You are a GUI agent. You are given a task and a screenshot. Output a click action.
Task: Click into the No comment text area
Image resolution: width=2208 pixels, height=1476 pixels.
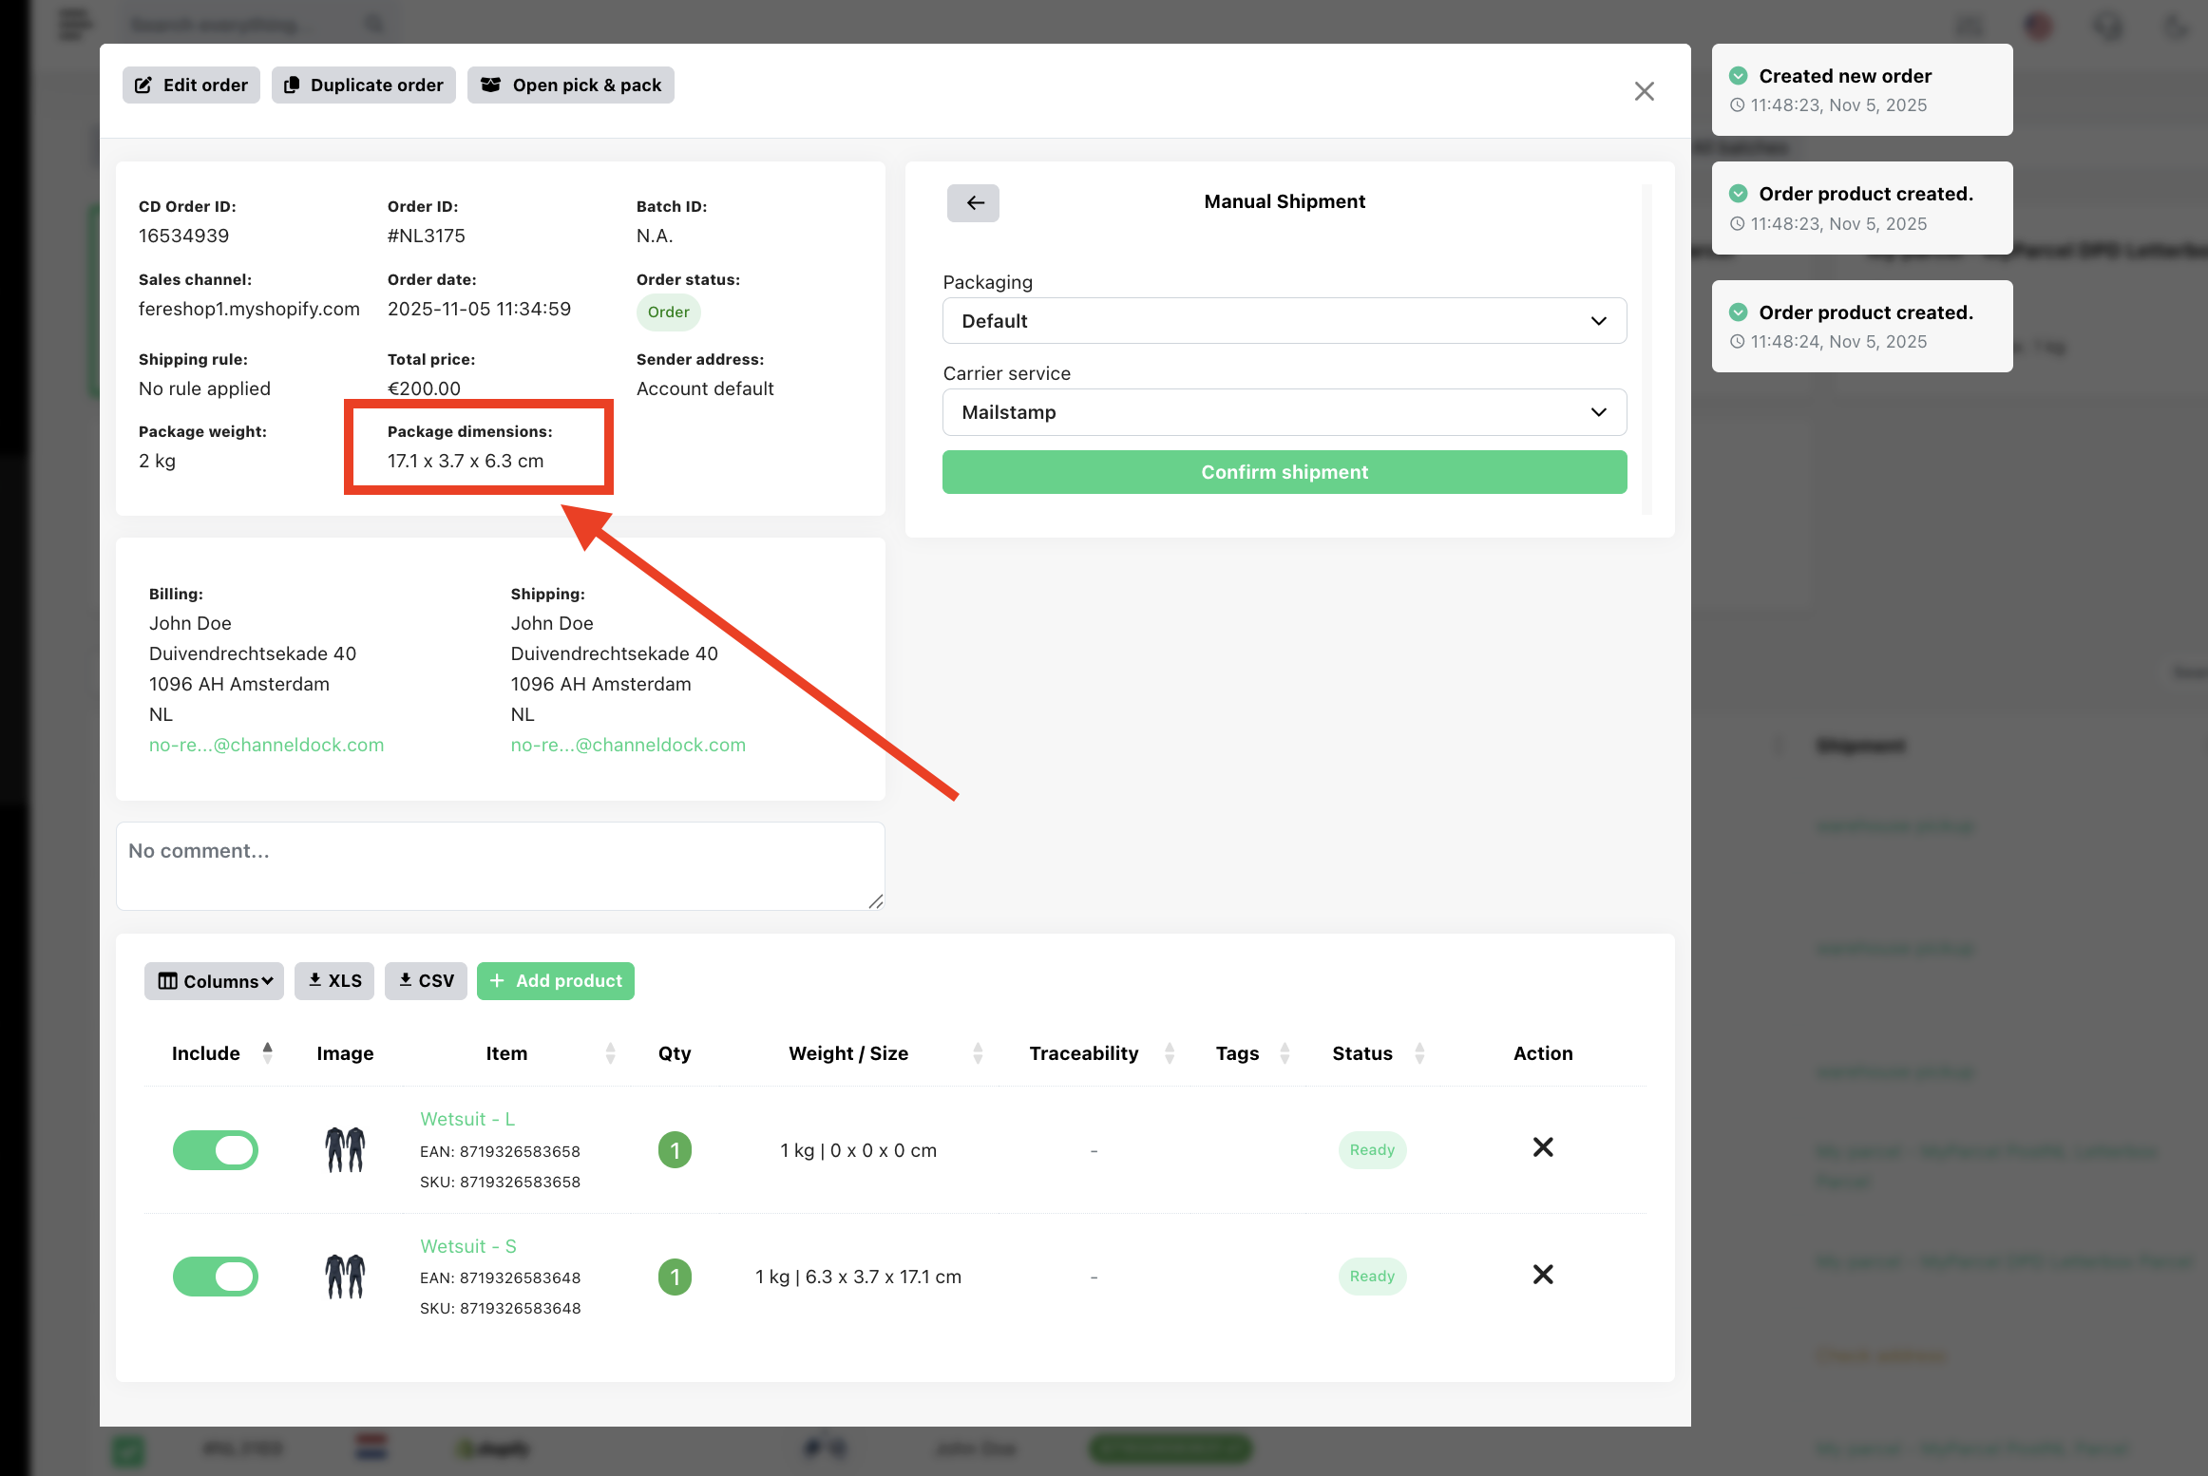(x=500, y=865)
